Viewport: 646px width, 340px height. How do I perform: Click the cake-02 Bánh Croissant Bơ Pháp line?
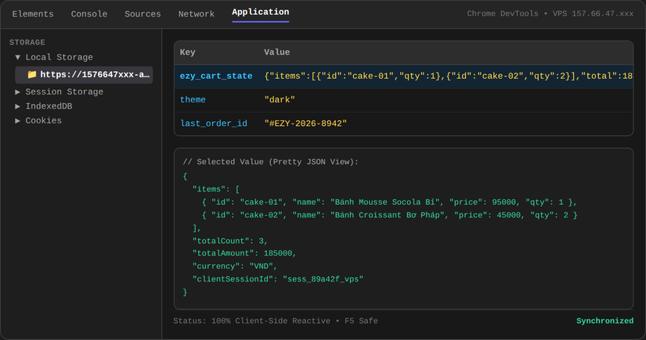(389, 215)
